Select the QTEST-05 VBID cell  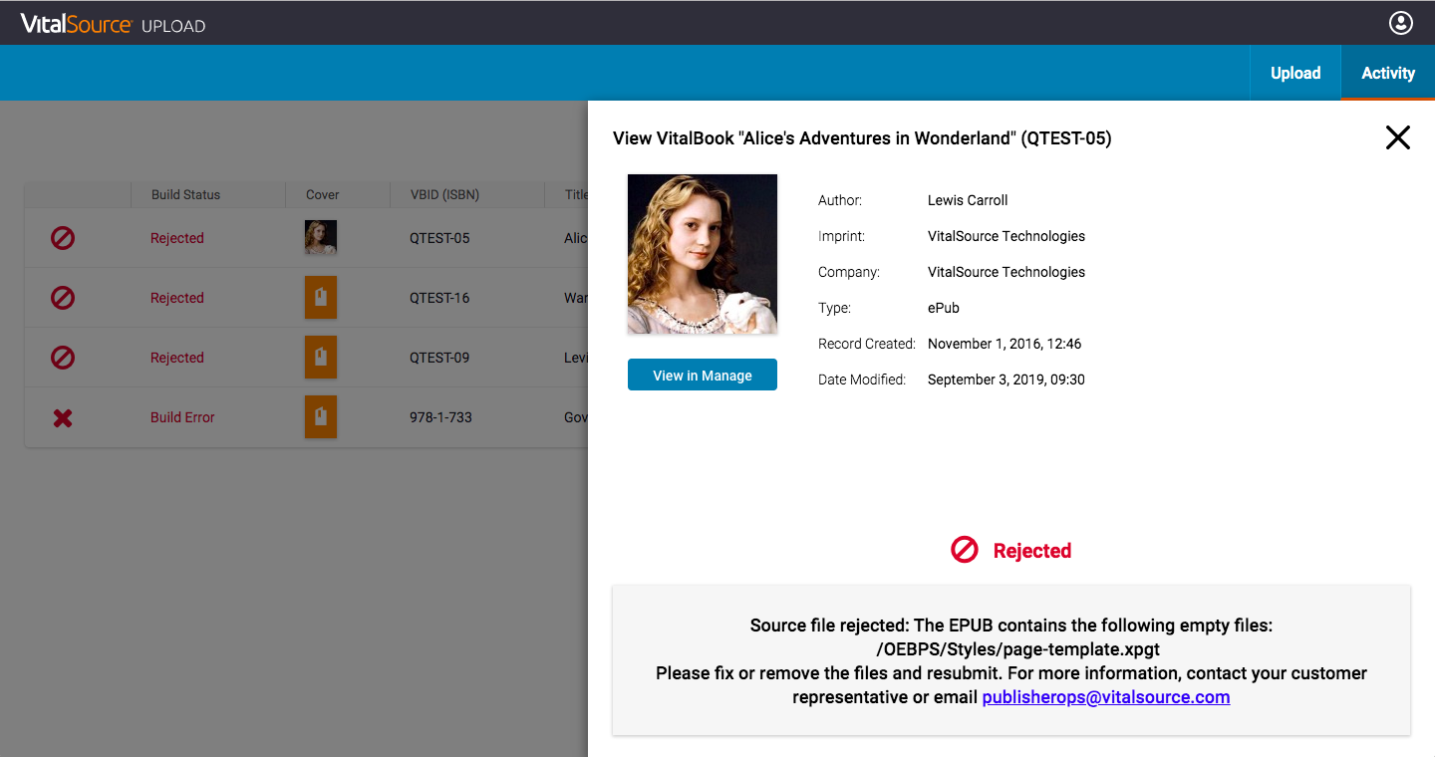(x=439, y=238)
